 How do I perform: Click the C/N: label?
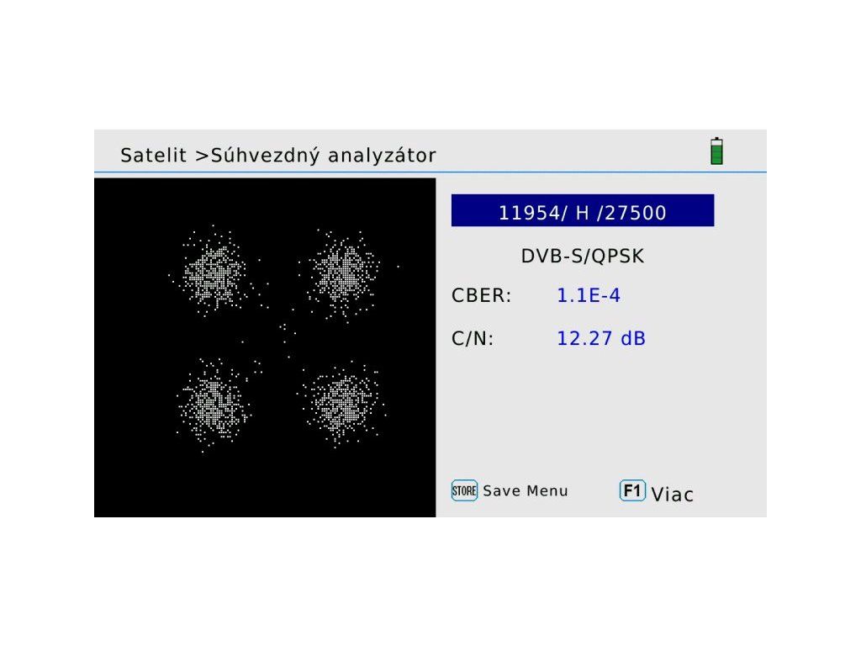click(x=473, y=339)
